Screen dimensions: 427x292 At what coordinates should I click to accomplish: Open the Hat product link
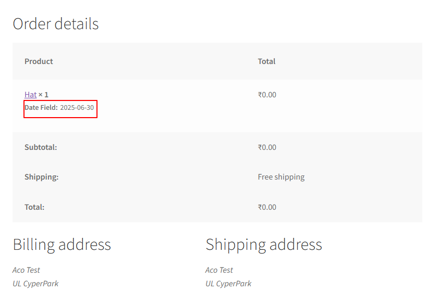click(30, 95)
